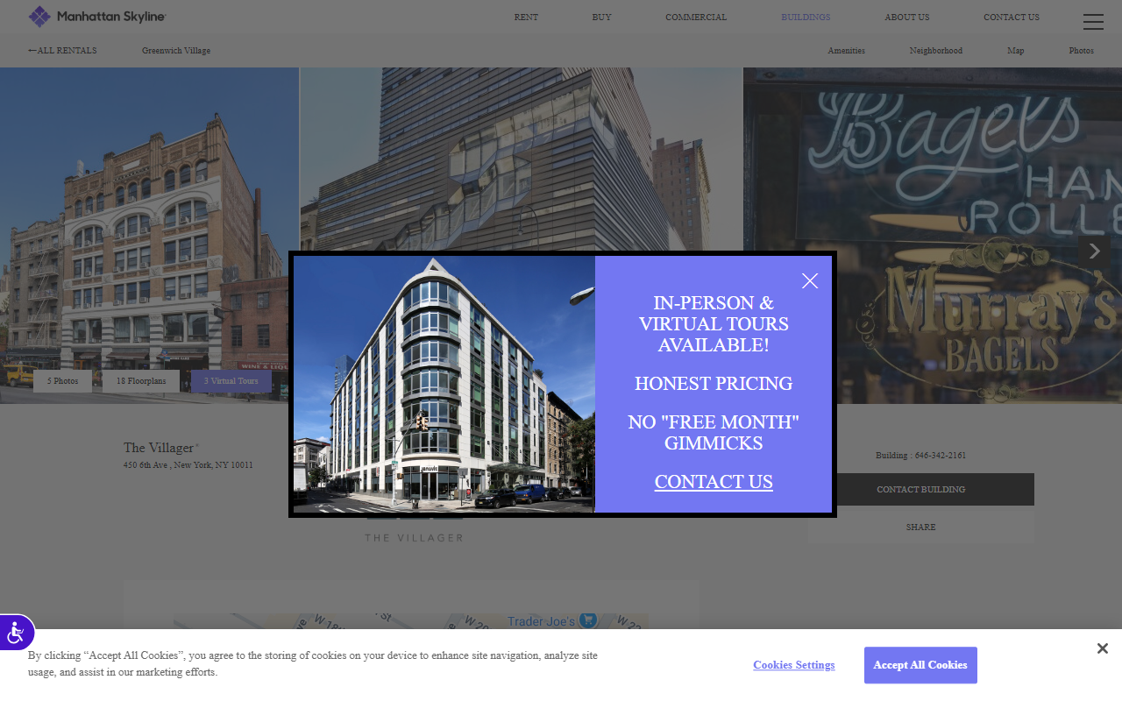The width and height of the screenshot is (1122, 701).
Task: Go to About Us page
Action: (x=907, y=18)
